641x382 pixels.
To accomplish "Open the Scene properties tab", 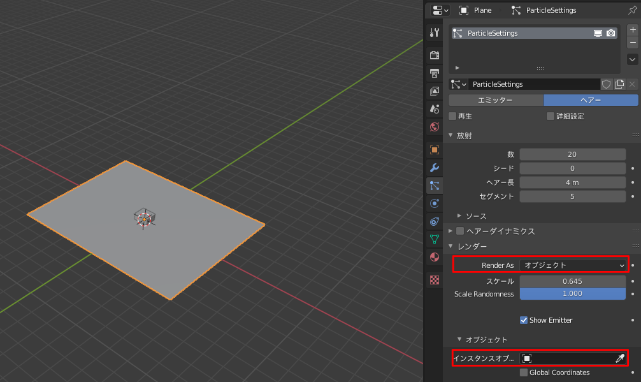I will (x=434, y=109).
